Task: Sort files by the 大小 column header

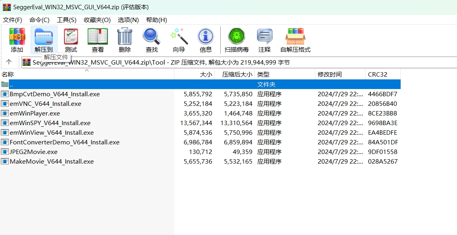Action: 194,74
